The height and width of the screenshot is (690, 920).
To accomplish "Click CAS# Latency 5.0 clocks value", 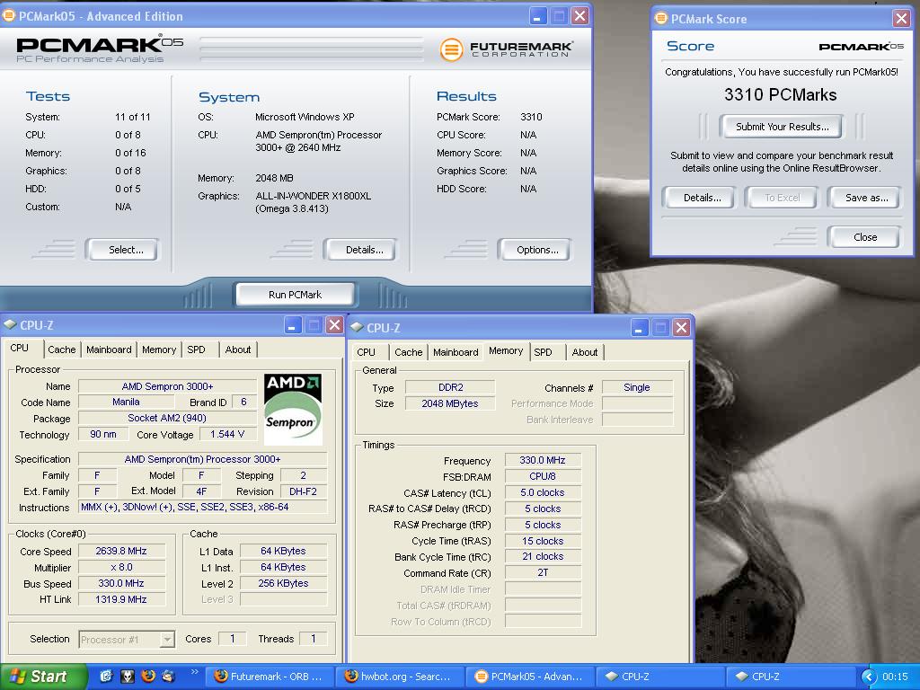I will (543, 492).
